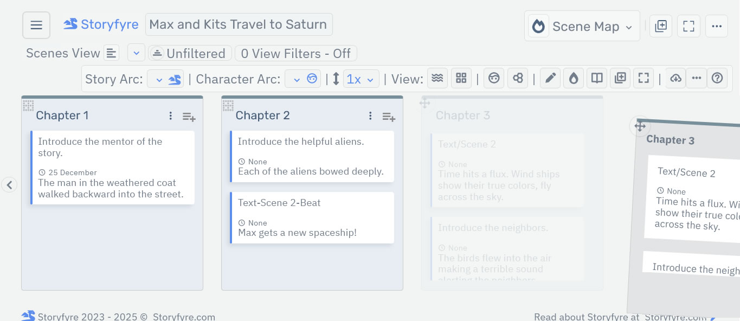Toggle Unfiltered filter state
Viewport: 740px width, 321px height.
click(x=190, y=53)
